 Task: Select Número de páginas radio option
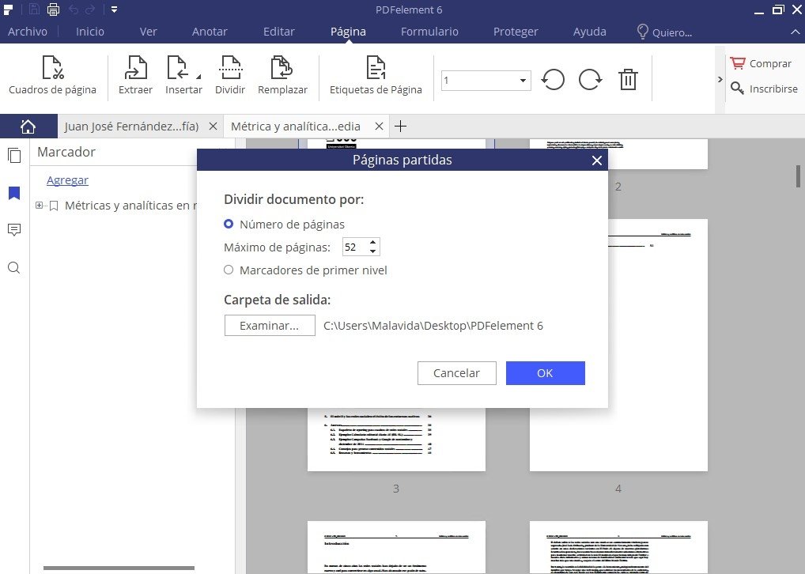tap(229, 224)
